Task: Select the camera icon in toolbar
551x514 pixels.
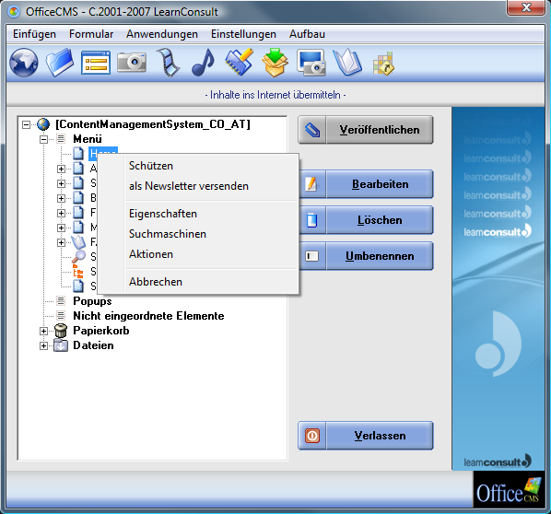Action: coord(132,63)
